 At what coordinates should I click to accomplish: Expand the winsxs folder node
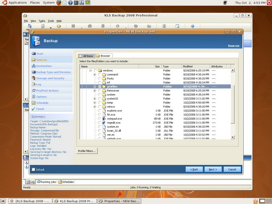[x=94, y=107]
